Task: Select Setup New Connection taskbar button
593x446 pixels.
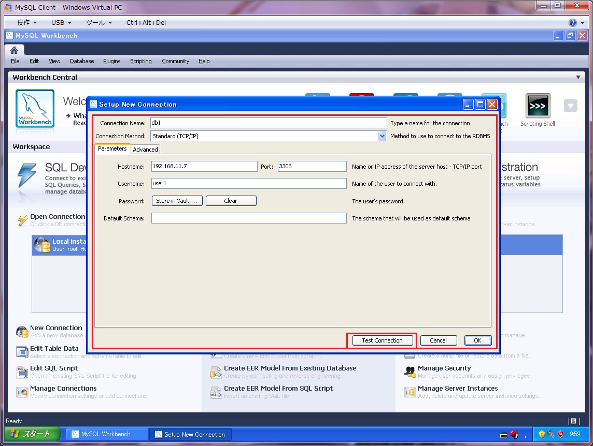Action: [190, 435]
